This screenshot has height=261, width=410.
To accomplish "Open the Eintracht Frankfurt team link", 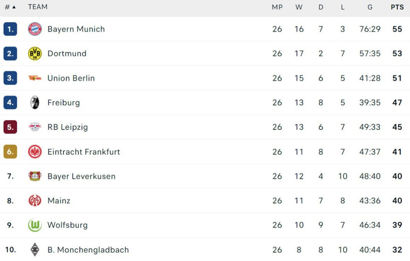I will pos(84,152).
